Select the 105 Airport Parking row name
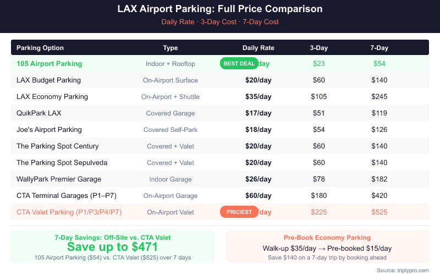Viewport: 440px width, 275px height. tap(49, 64)
